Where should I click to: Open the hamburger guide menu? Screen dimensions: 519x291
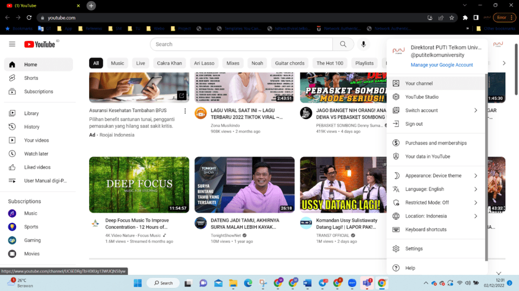[12, 44]
